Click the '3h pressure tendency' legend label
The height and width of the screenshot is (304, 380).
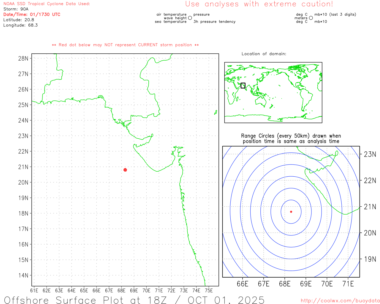click(x=215, y=22)
